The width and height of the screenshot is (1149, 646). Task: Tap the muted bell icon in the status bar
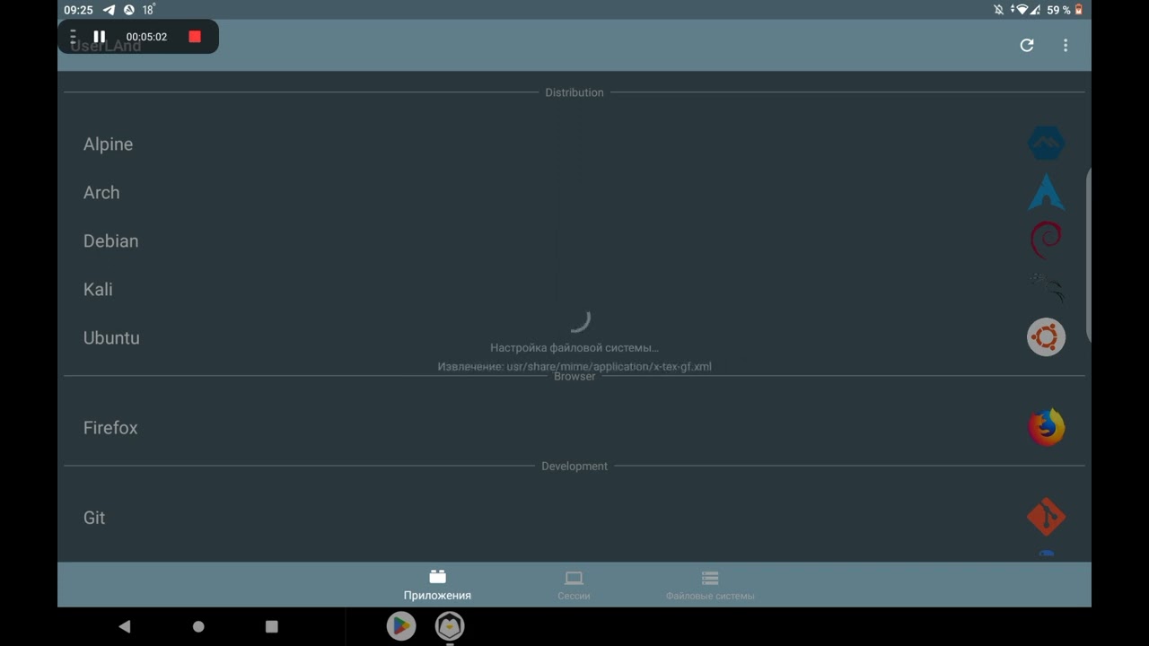click(x=998, y=10)
